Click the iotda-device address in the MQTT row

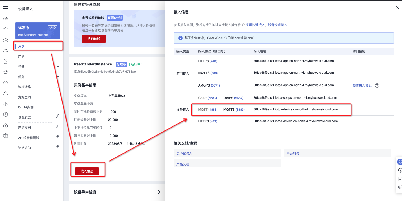coord(296,109)
